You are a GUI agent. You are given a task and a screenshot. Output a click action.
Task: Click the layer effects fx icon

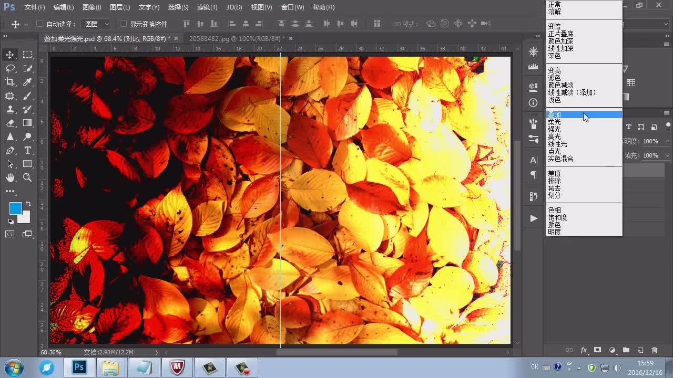(584, 350)
